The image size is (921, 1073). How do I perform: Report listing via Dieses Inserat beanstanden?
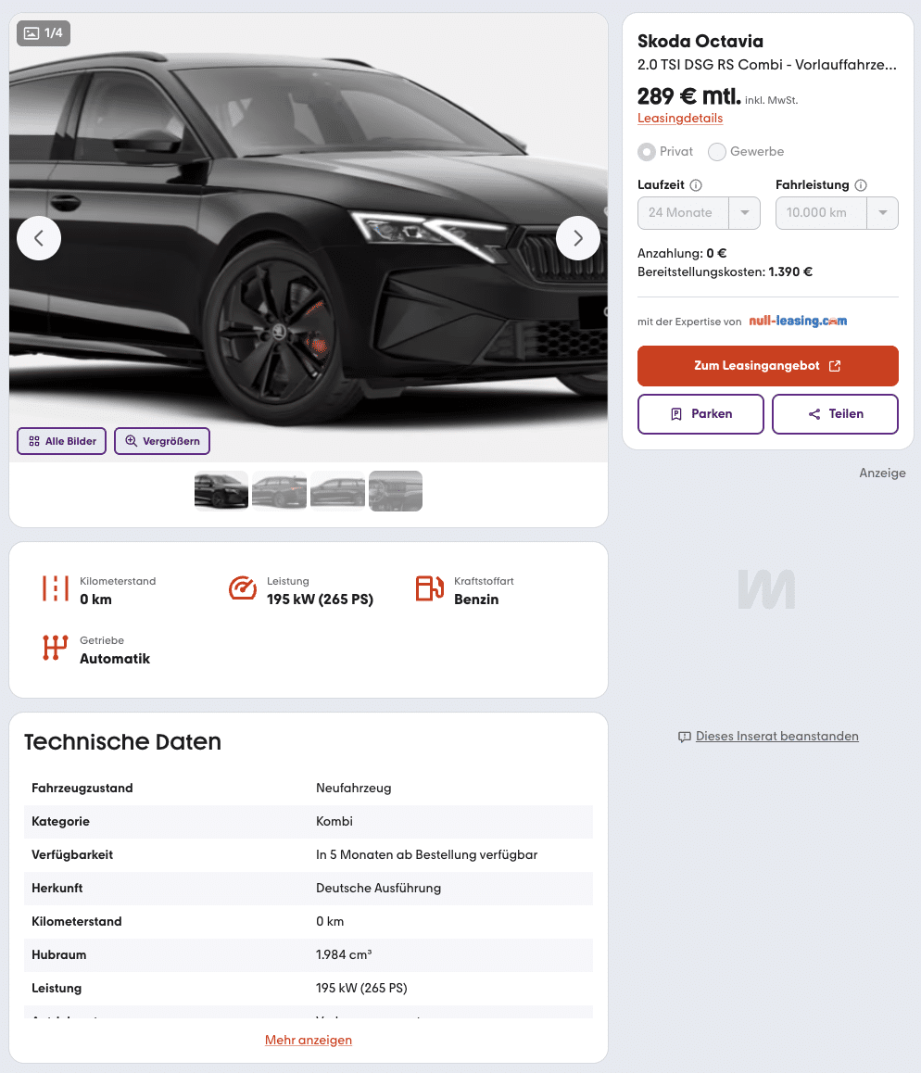[x=776, y=737]
